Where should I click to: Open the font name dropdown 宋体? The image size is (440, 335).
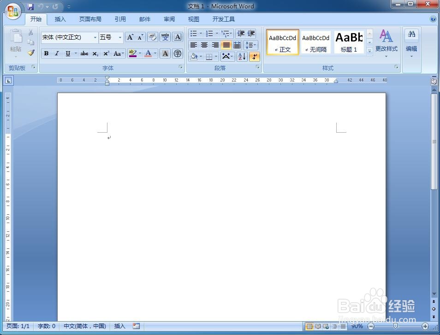[95, 37]
